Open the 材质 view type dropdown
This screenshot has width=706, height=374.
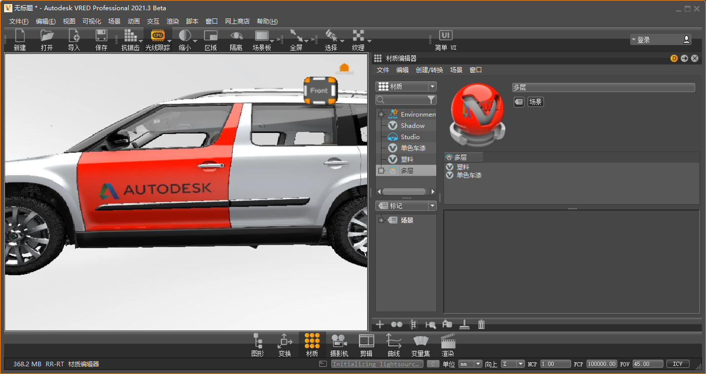point(406,86)
